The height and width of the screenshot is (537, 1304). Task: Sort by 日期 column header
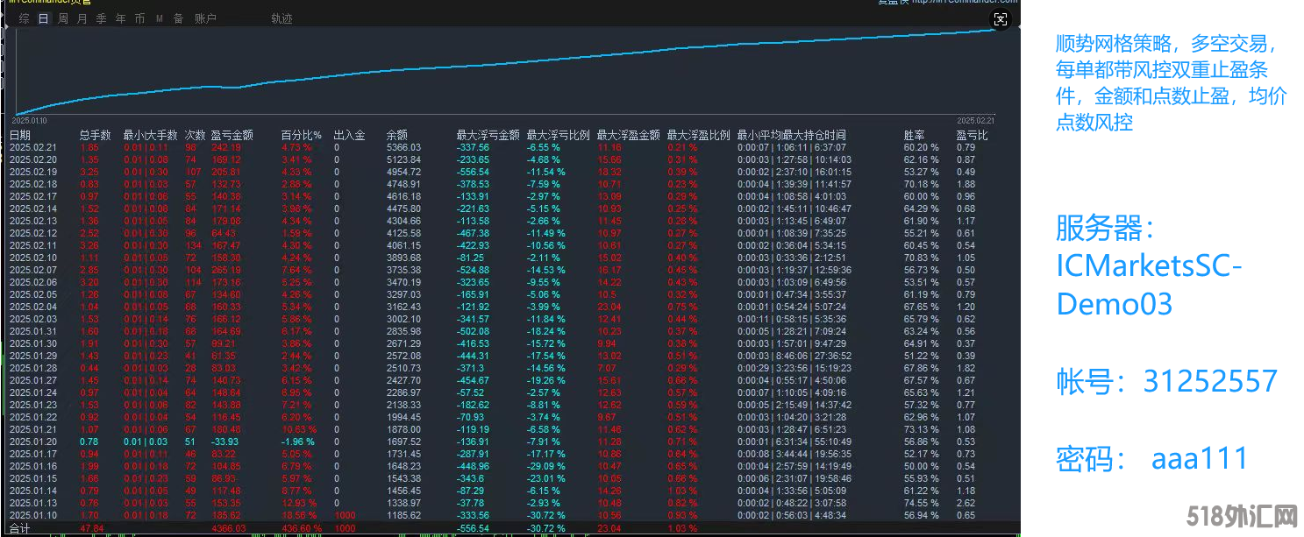20,135
